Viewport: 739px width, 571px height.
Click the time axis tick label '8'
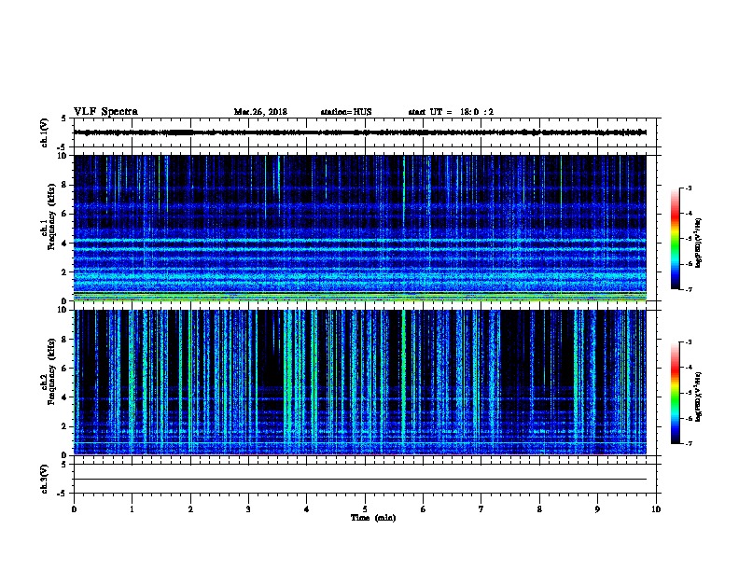point(539,509)
